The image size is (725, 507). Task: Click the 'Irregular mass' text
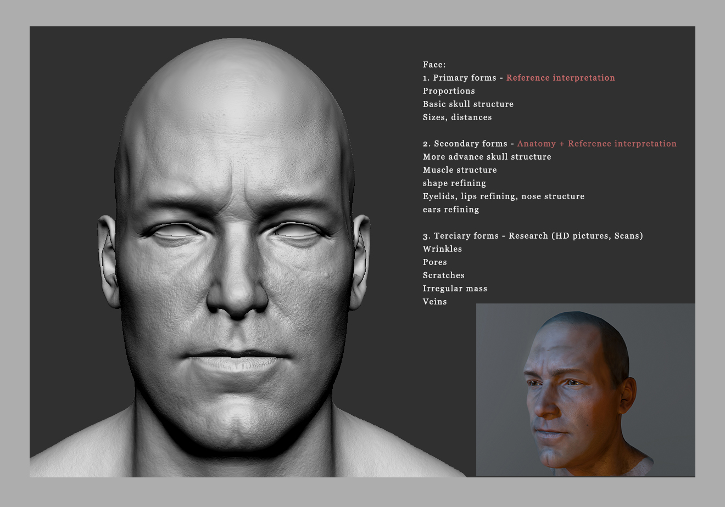tap(455, 289)
